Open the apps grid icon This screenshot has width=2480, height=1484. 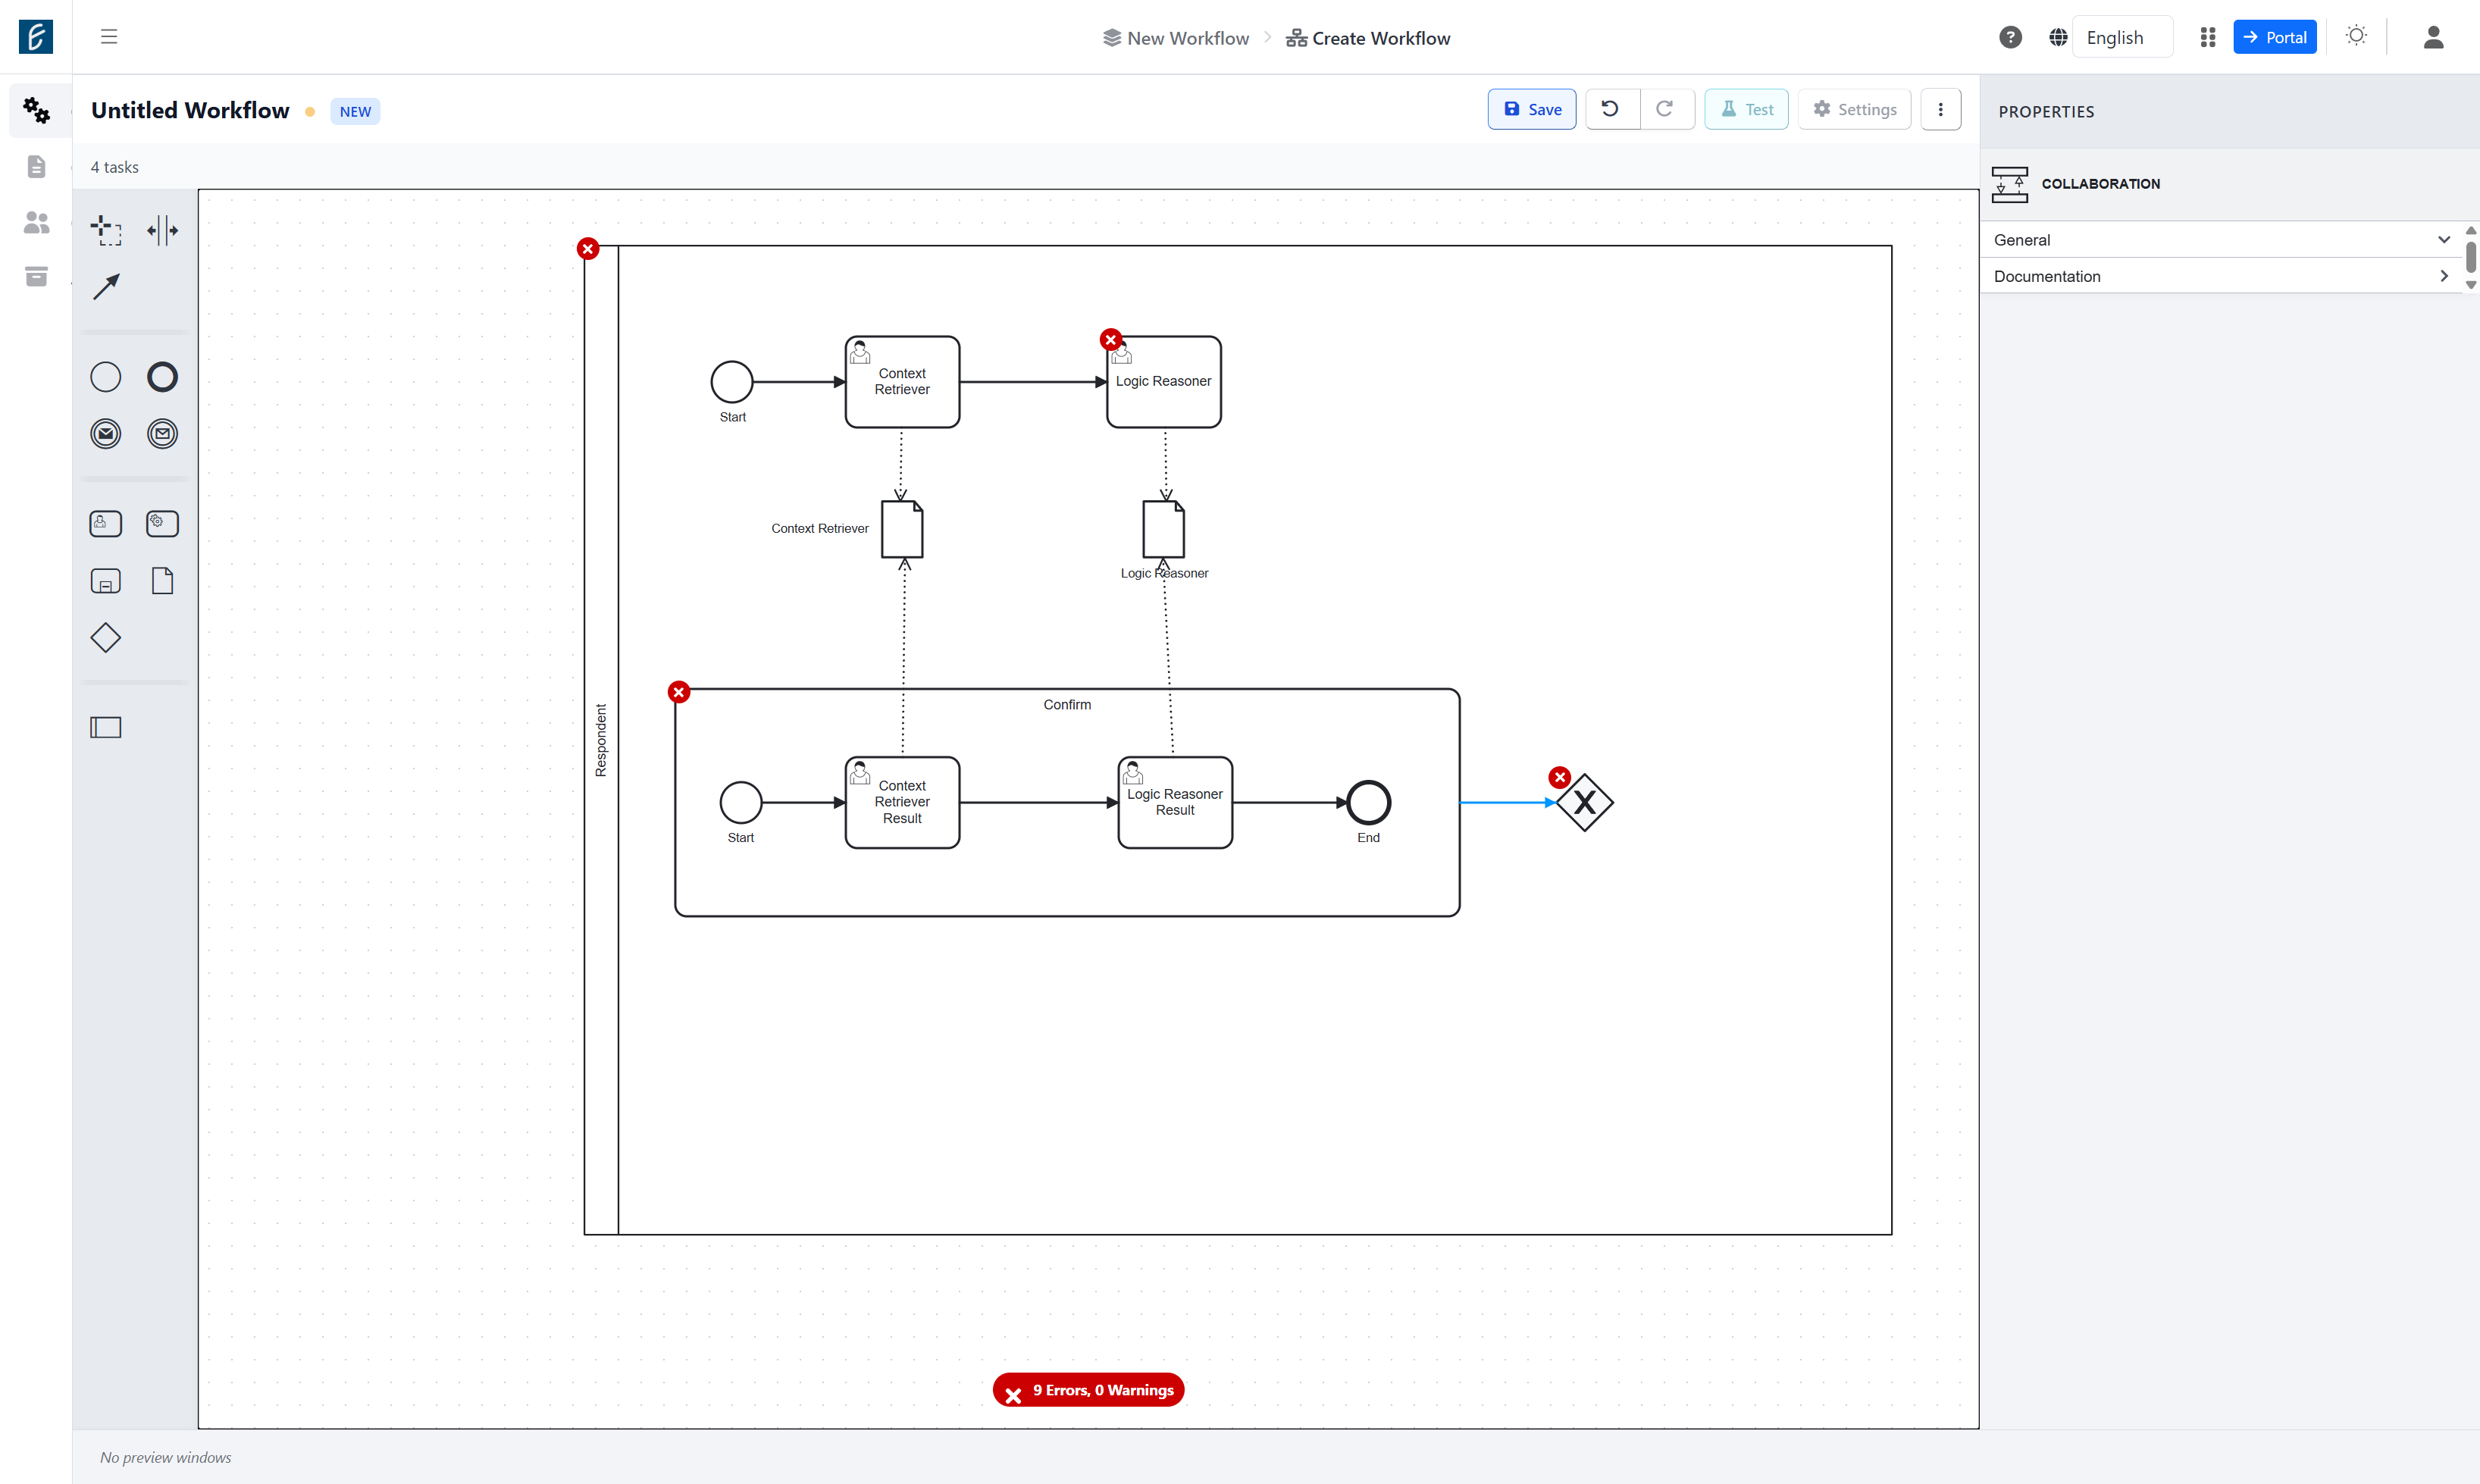2208,37
